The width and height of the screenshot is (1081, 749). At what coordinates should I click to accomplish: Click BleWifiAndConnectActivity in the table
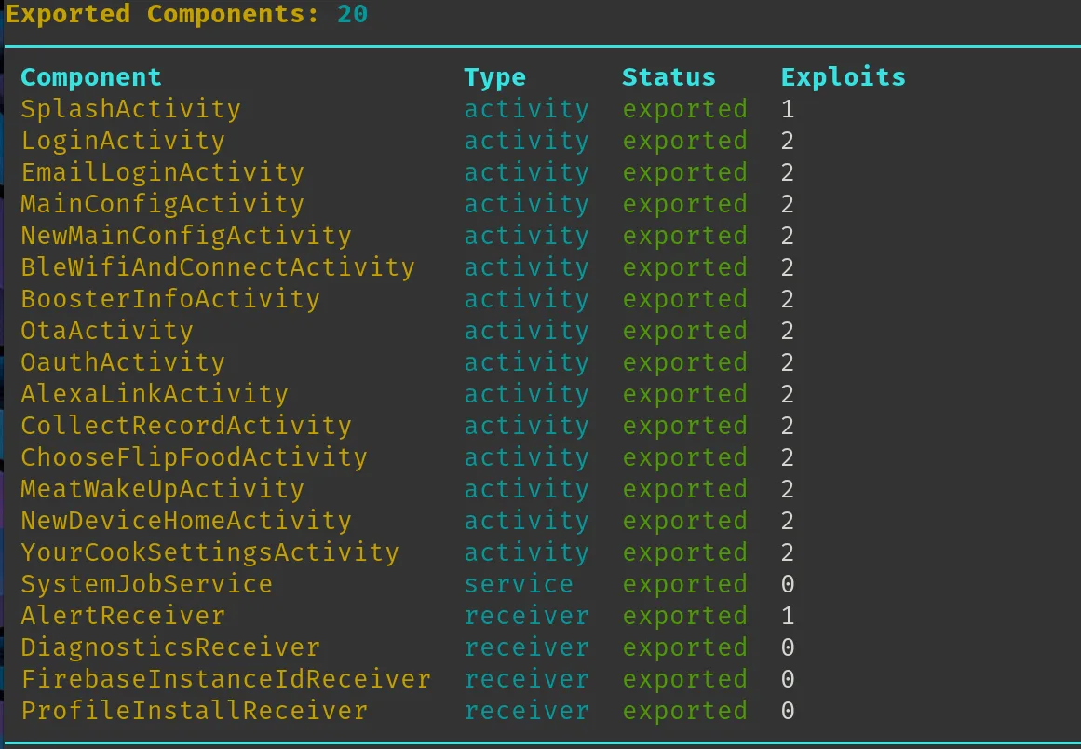point(218,268)
